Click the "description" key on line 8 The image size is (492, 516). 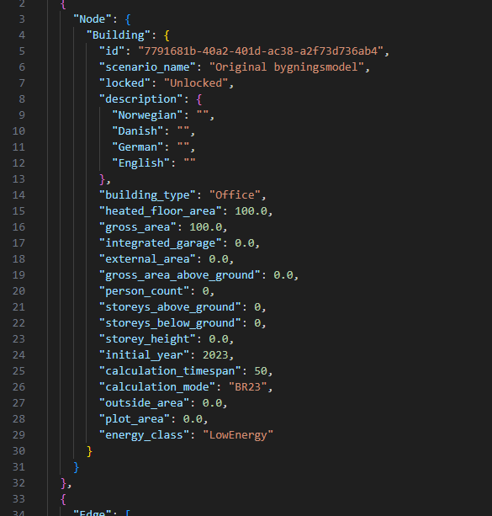(140, 99)
